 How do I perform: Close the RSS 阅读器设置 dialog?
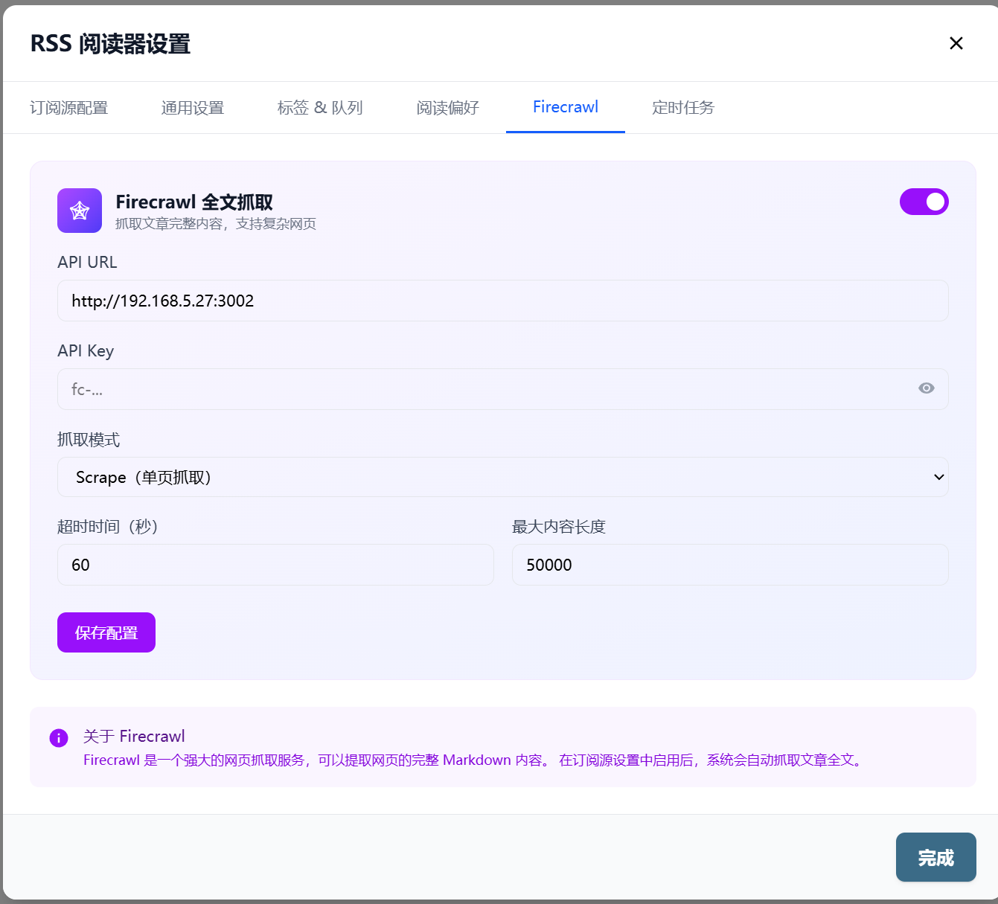click(x=956, y=43)
